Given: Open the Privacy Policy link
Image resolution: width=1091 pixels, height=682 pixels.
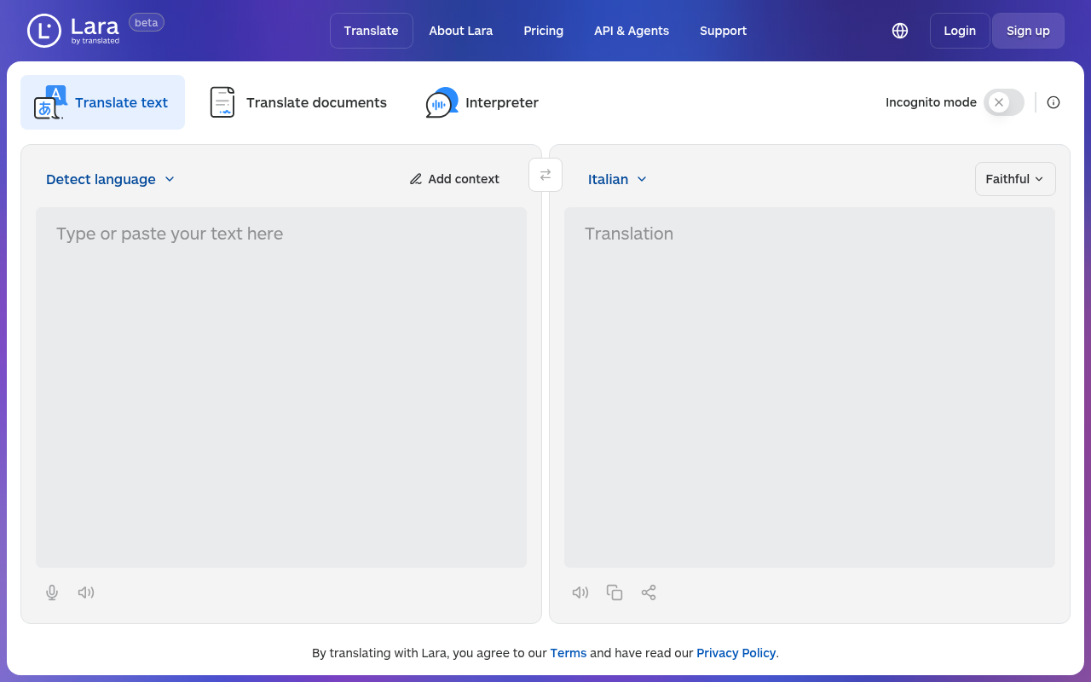Looking at the screenshot, I should coord(736,653).
